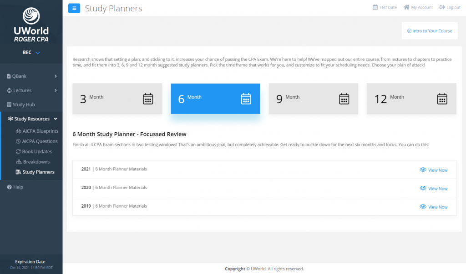Expand the Lectures sidebar menu
The height and width of the screenshot is (274, 466).
tap(31, 90)
